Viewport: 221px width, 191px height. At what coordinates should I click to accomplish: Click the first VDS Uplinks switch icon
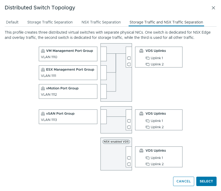coord(141,51)
